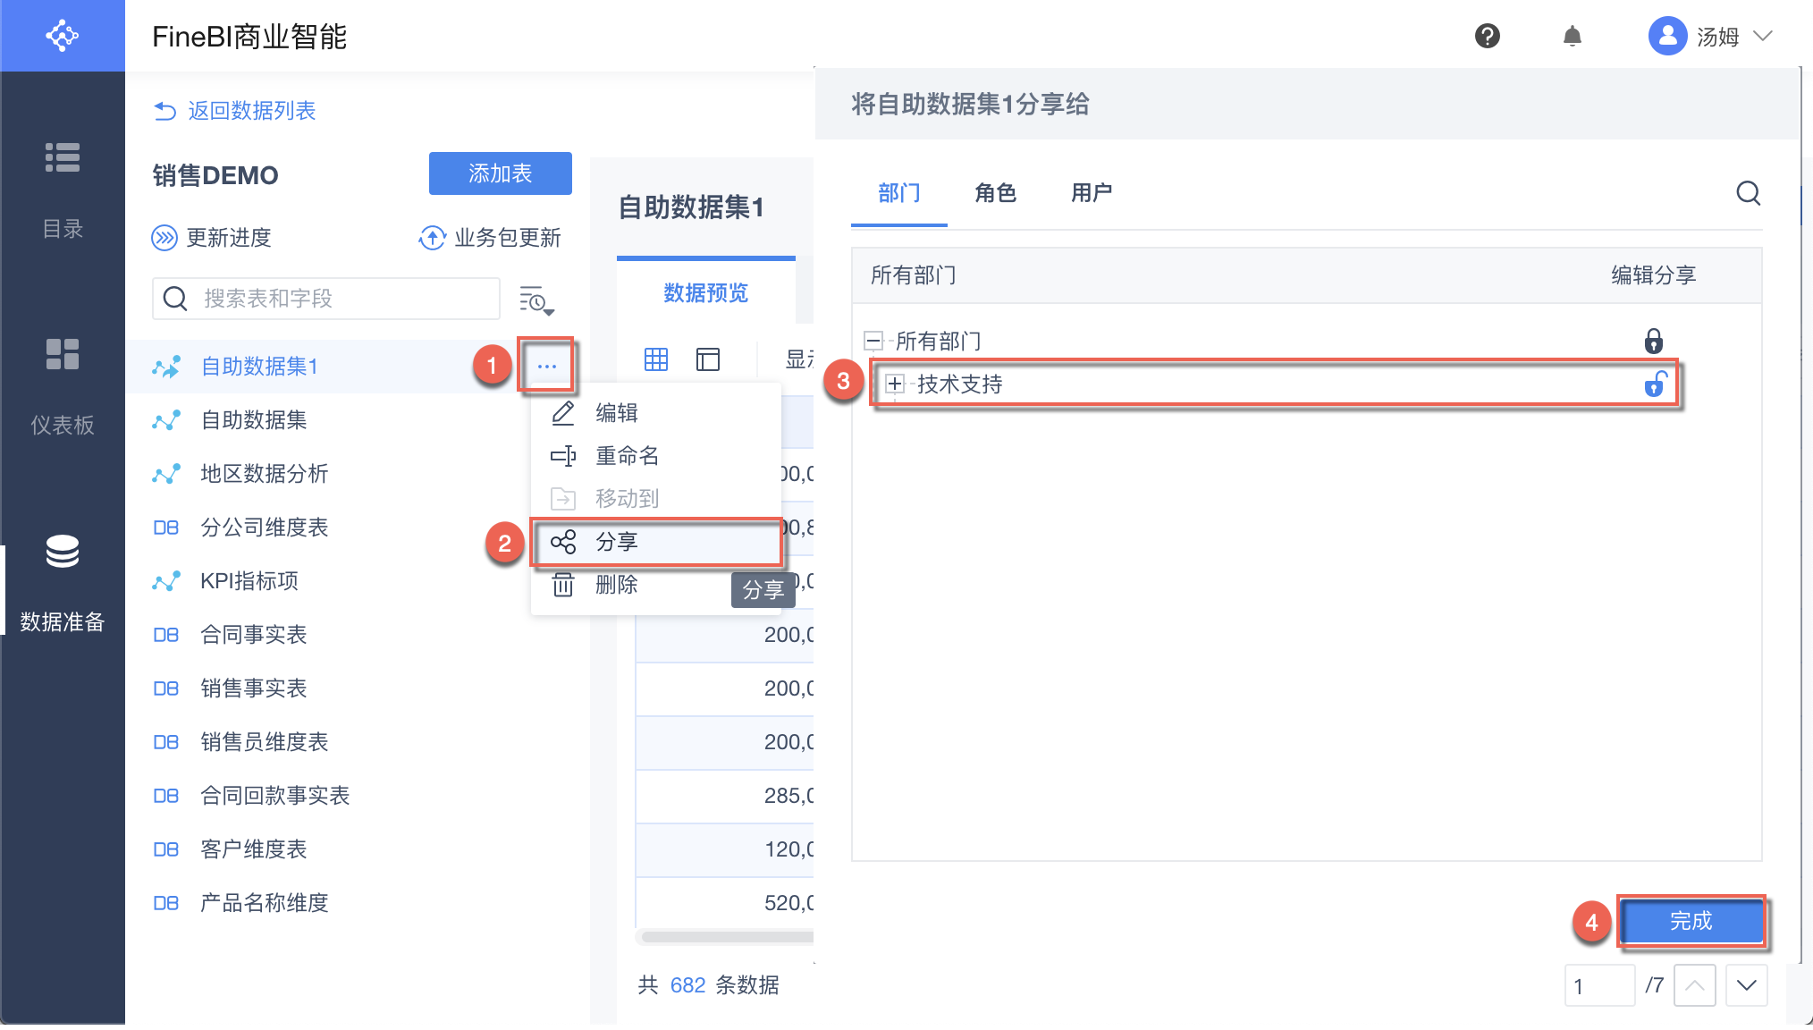Open the 仪表板 dashboard sidebar icon

62,354
